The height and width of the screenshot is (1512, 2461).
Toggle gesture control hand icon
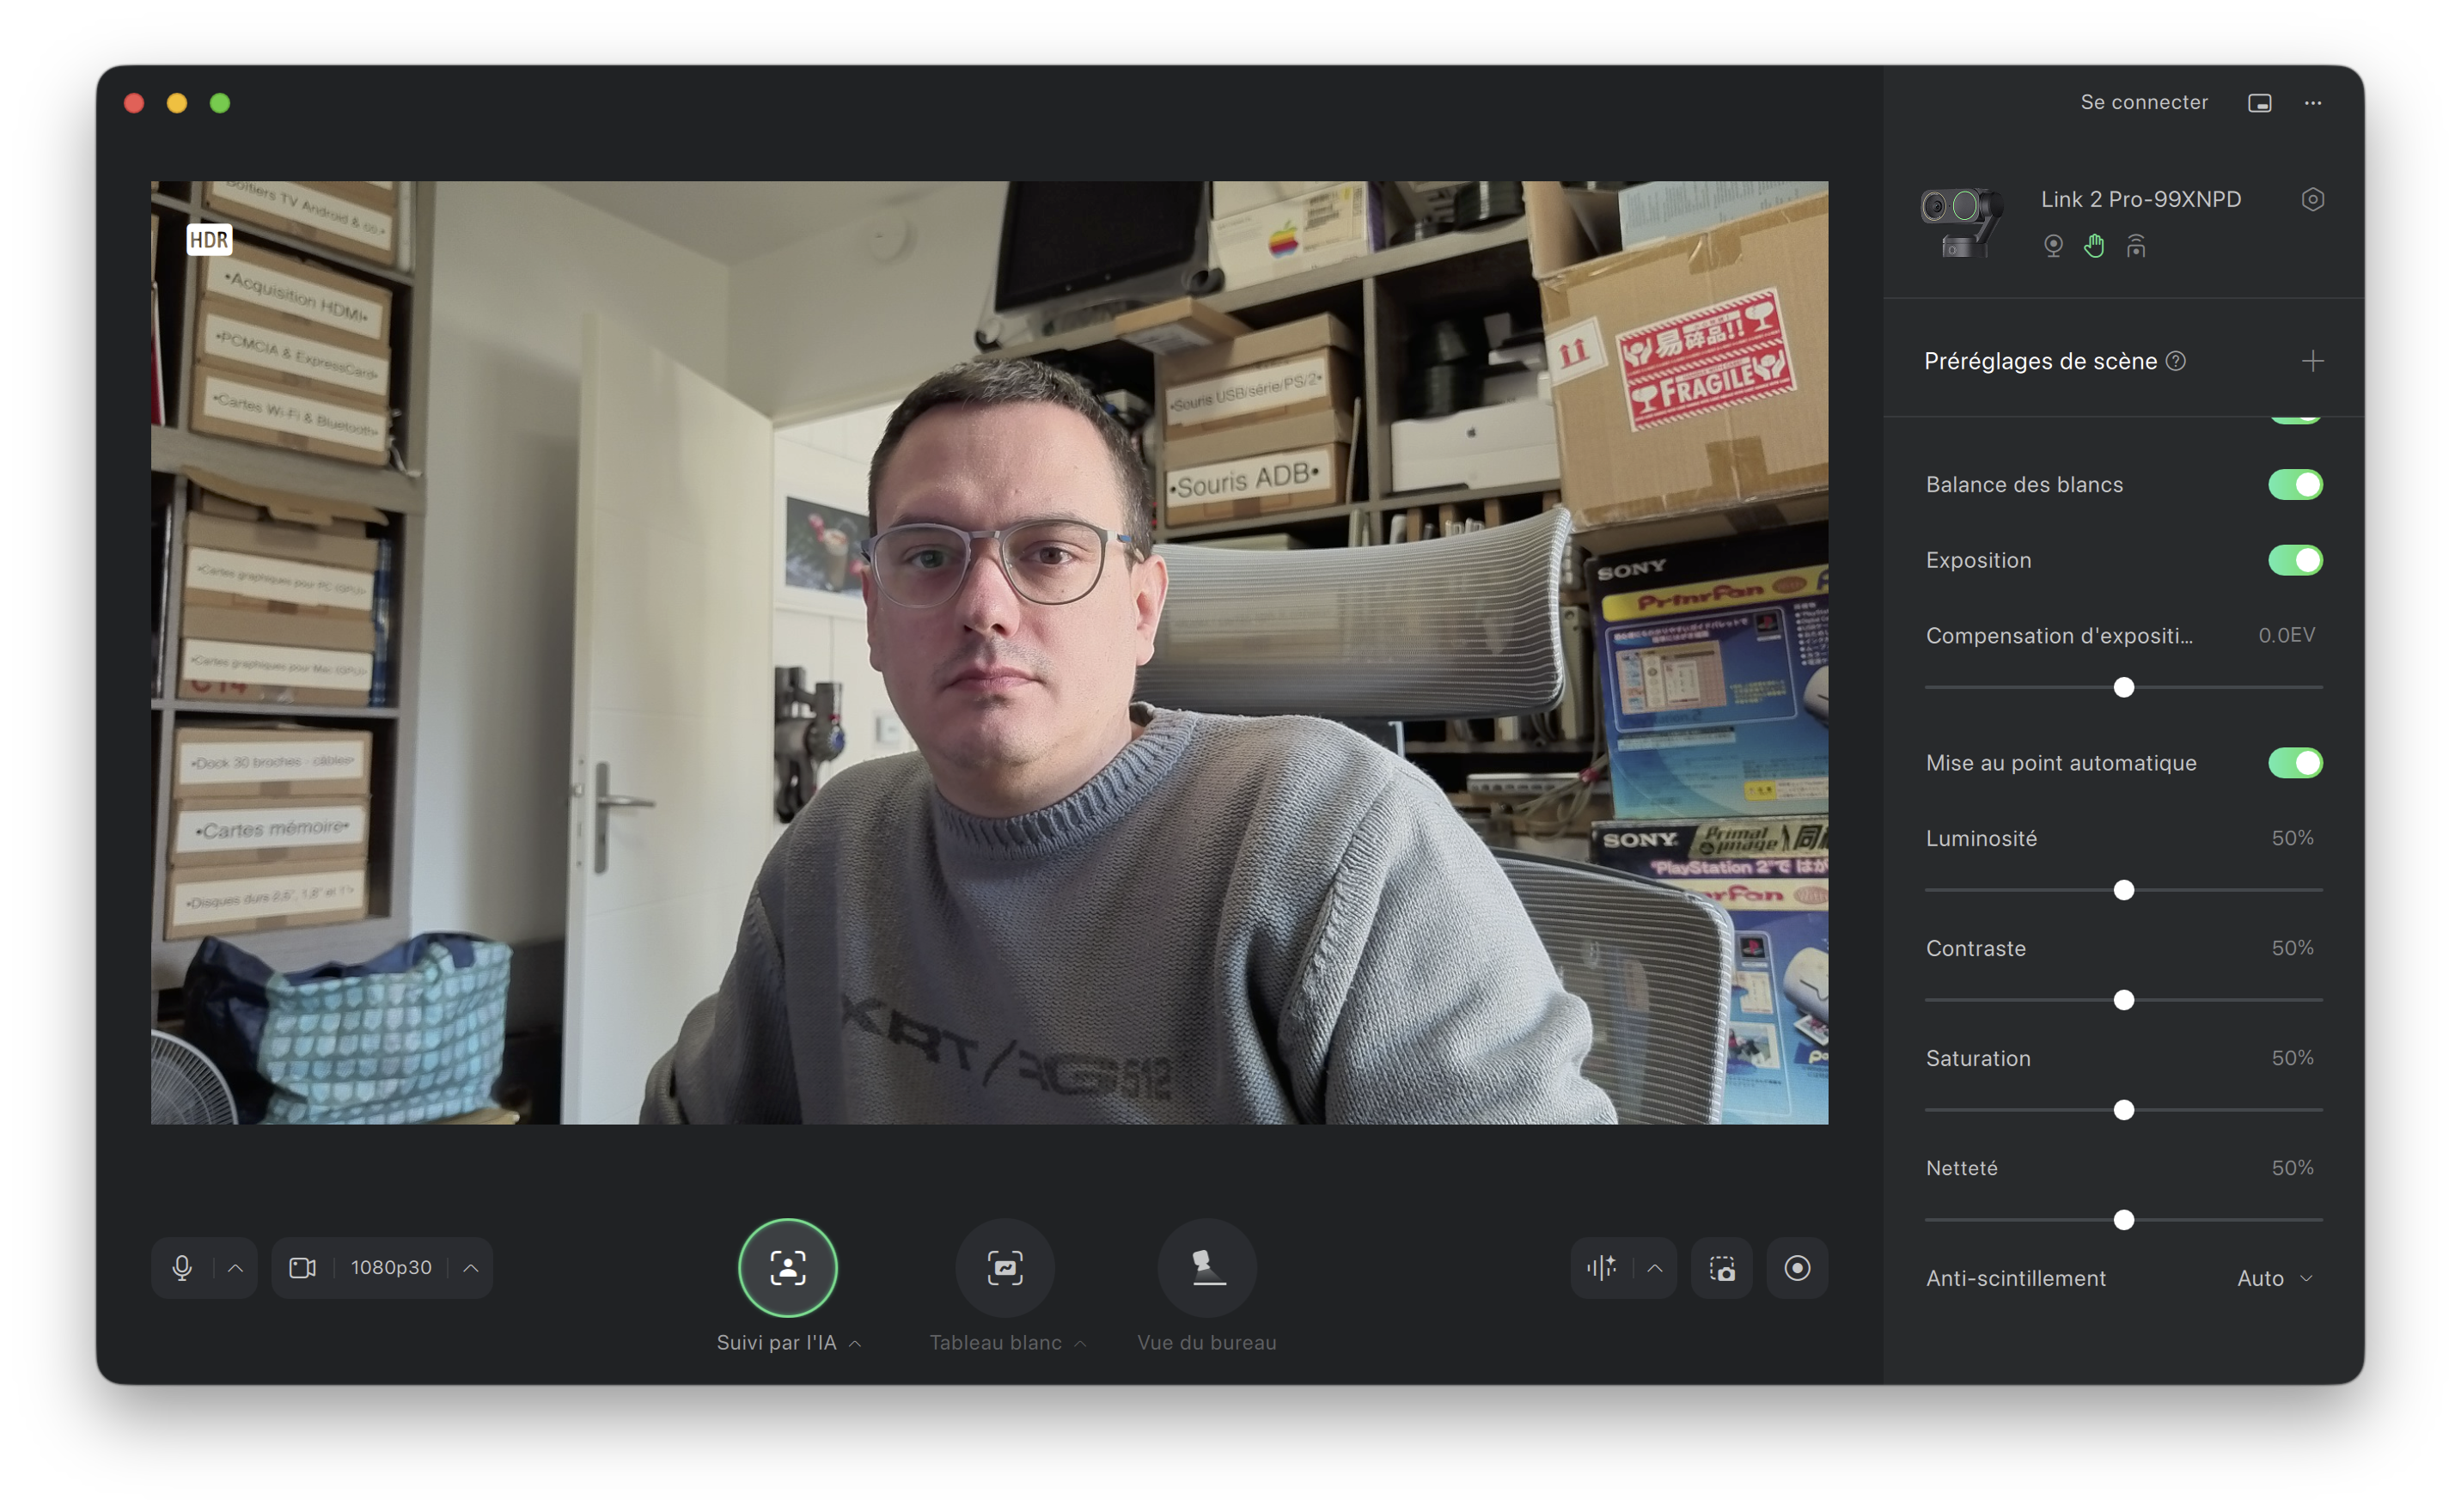(2094, 246)
